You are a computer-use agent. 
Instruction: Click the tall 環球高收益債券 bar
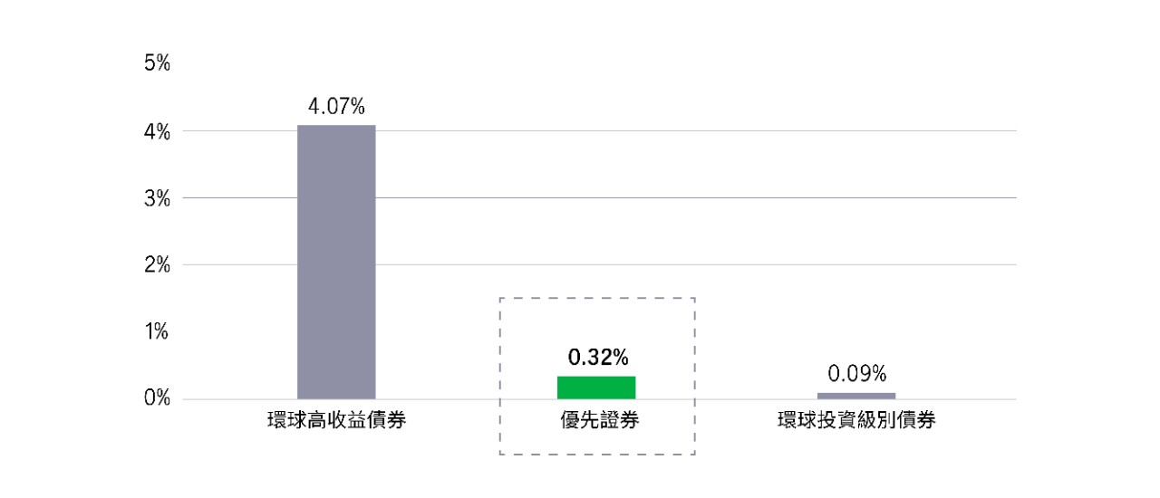pos(336,262)
